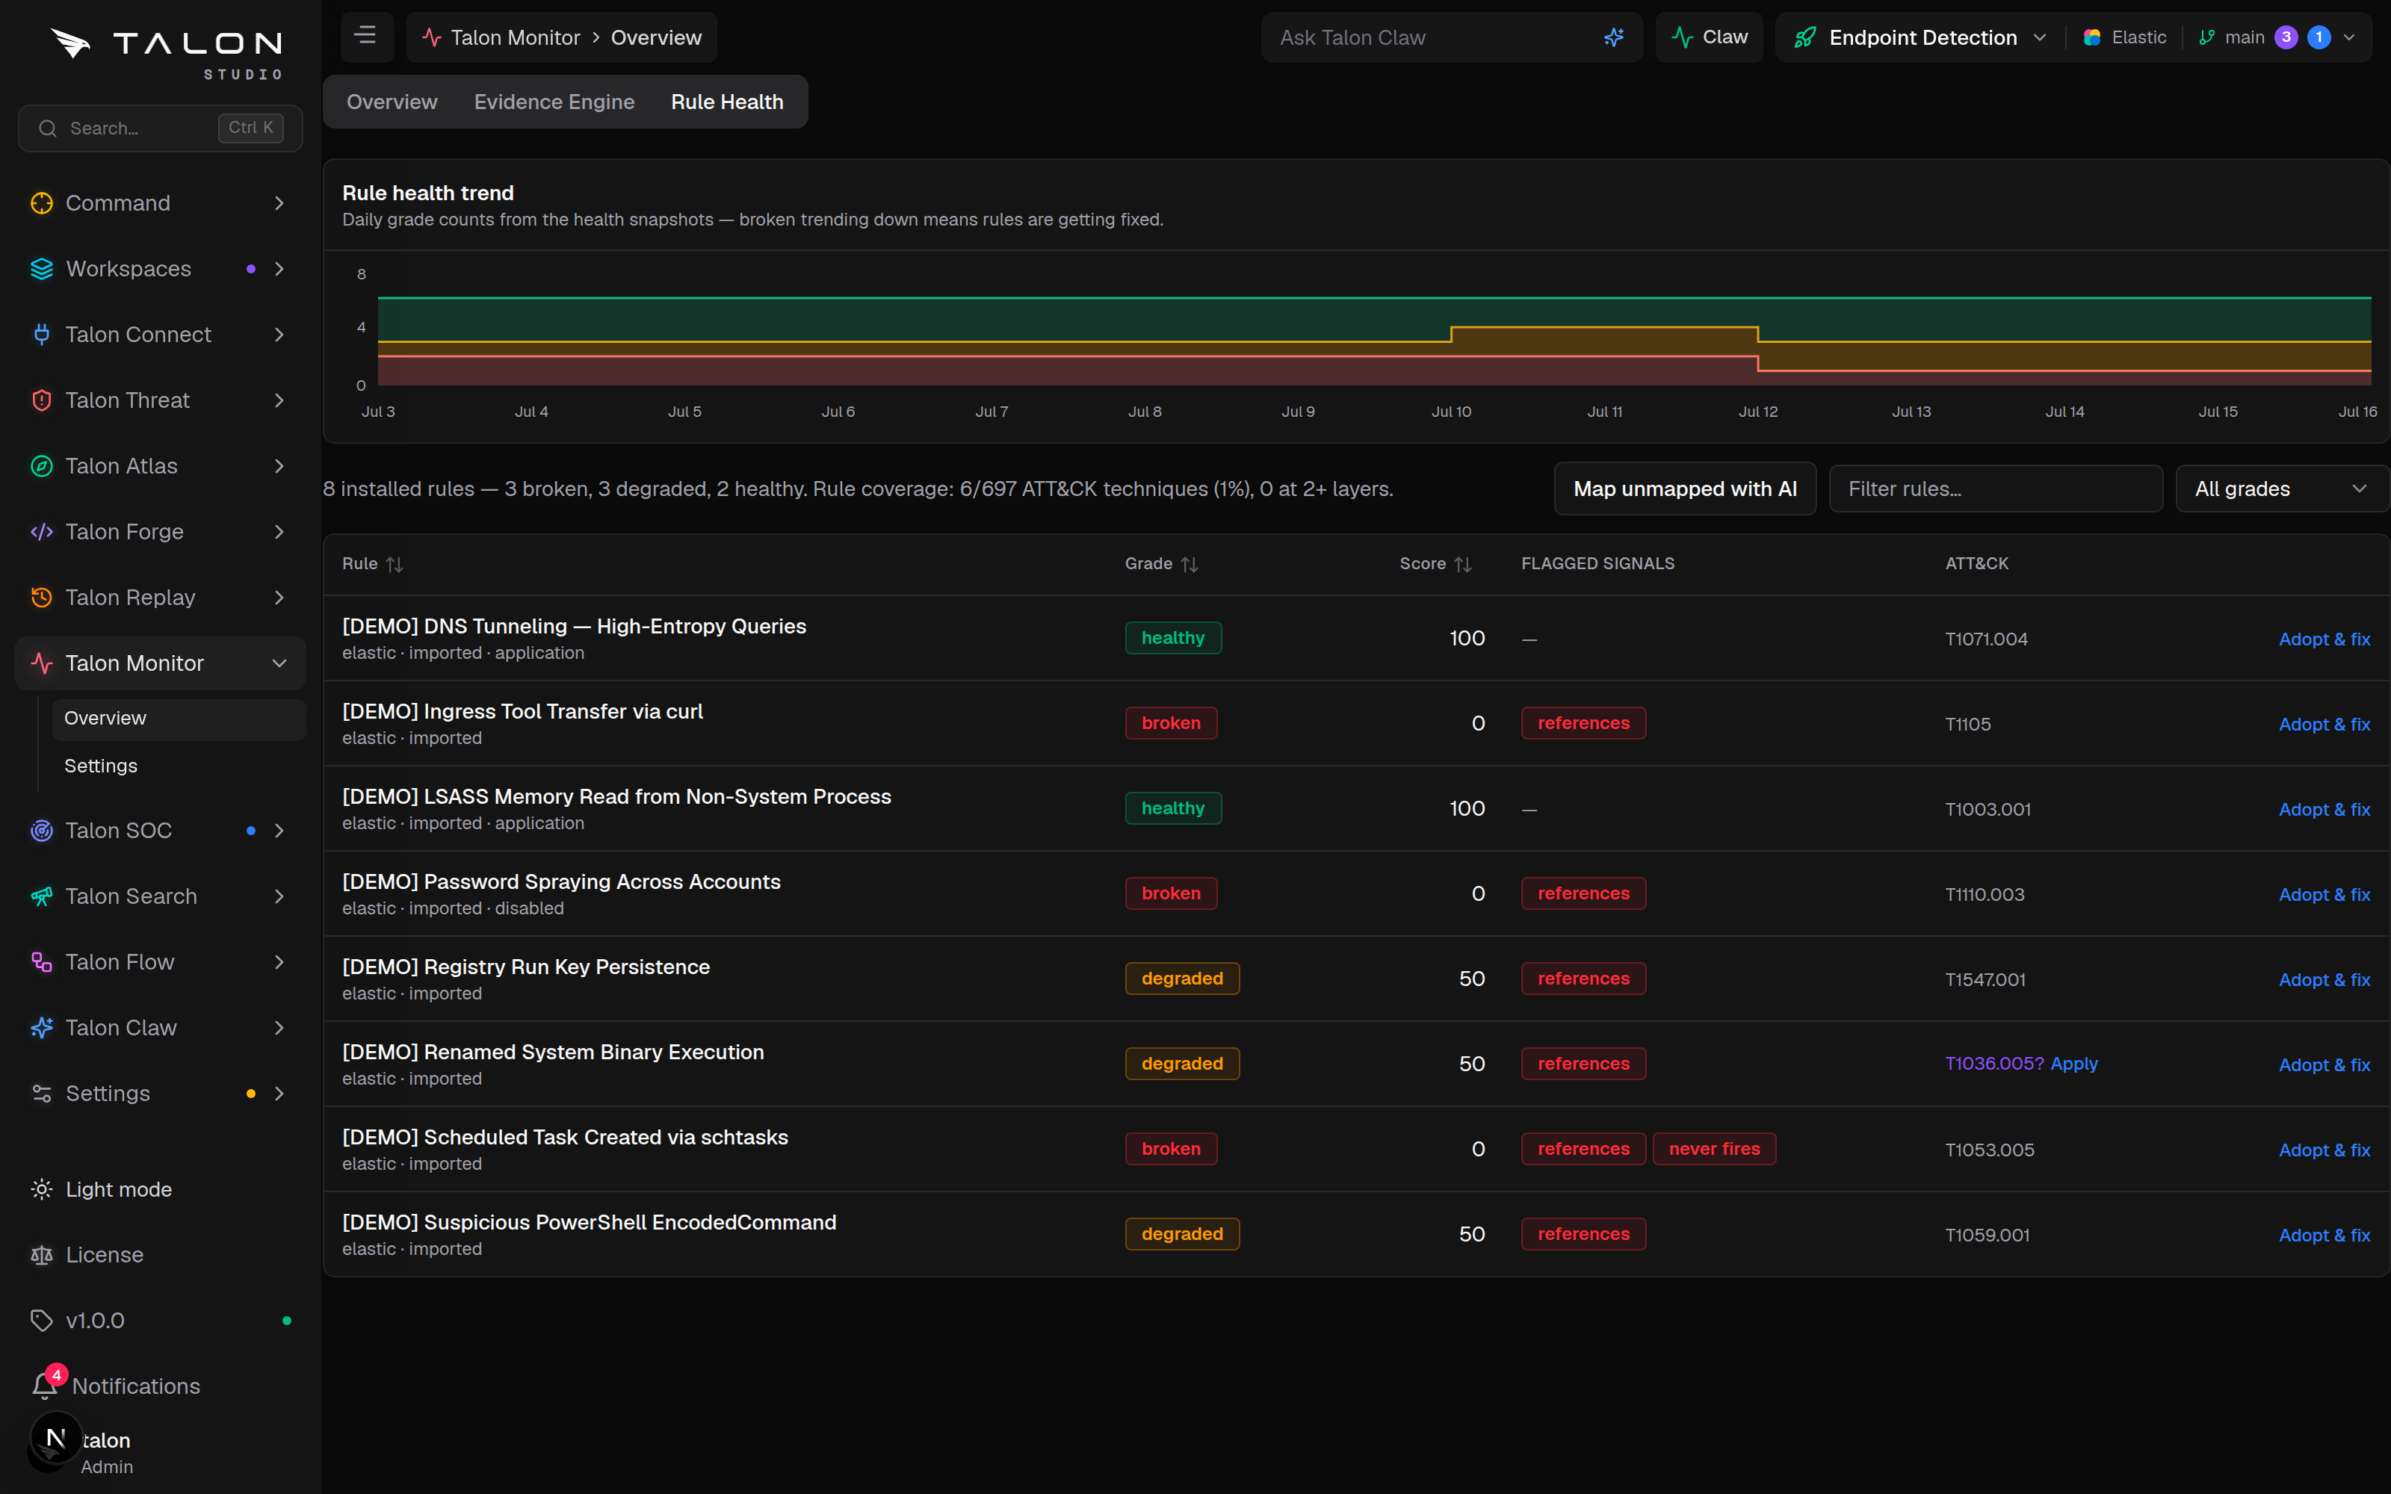Click the Talon Connect plug icon

[42, 334]
